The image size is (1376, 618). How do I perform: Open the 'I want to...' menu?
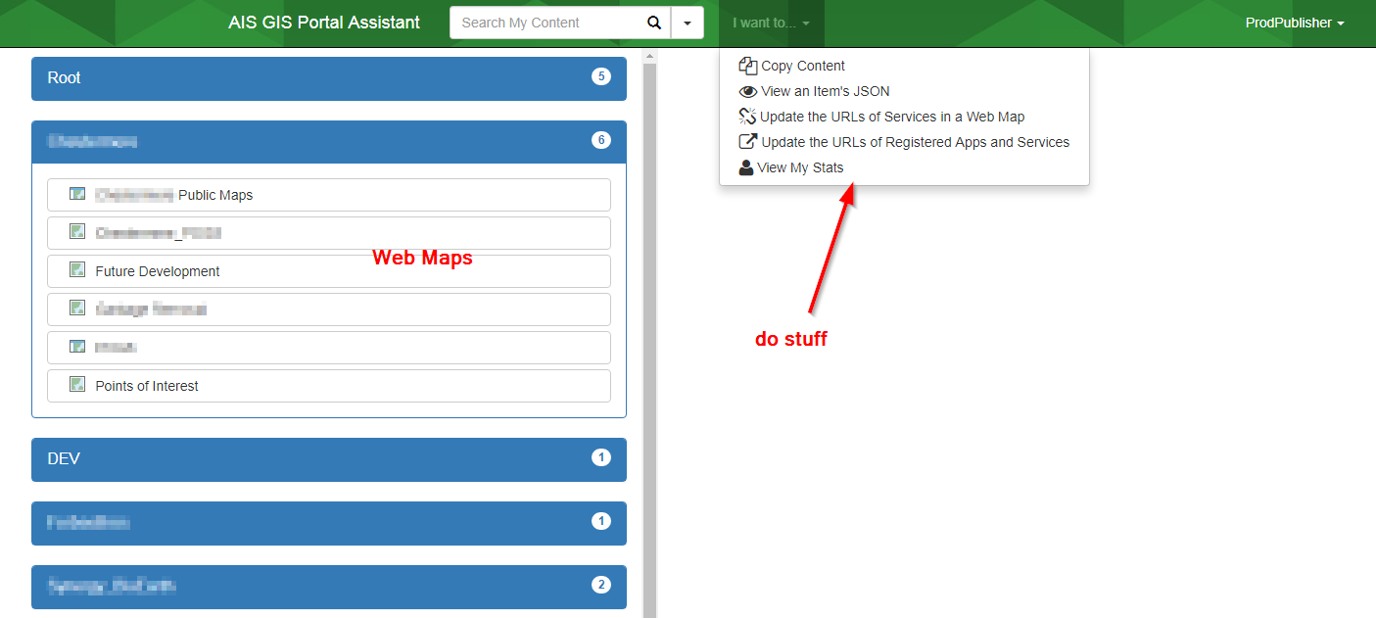point(771,23)
